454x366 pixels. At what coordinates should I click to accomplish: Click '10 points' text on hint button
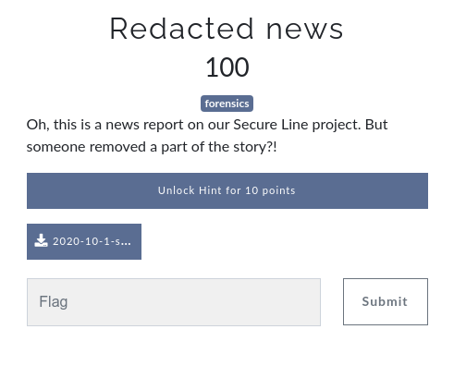pyautogui.click(x=270, y=190)
